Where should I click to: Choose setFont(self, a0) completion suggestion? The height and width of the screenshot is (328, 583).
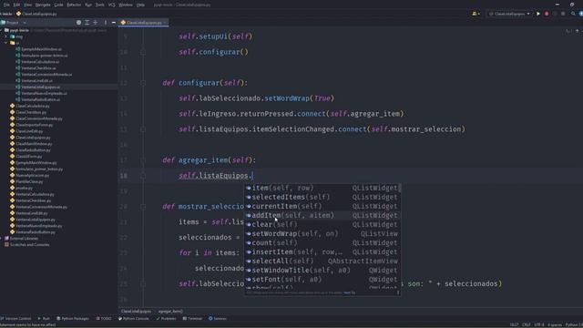coord(322,280)
